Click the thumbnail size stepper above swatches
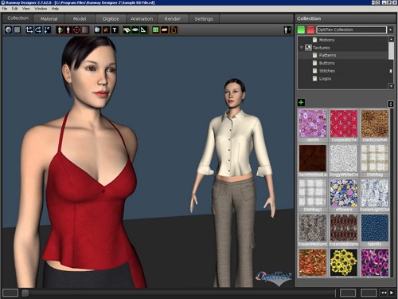This screenshot has height=299, width=398. (391, 104)
